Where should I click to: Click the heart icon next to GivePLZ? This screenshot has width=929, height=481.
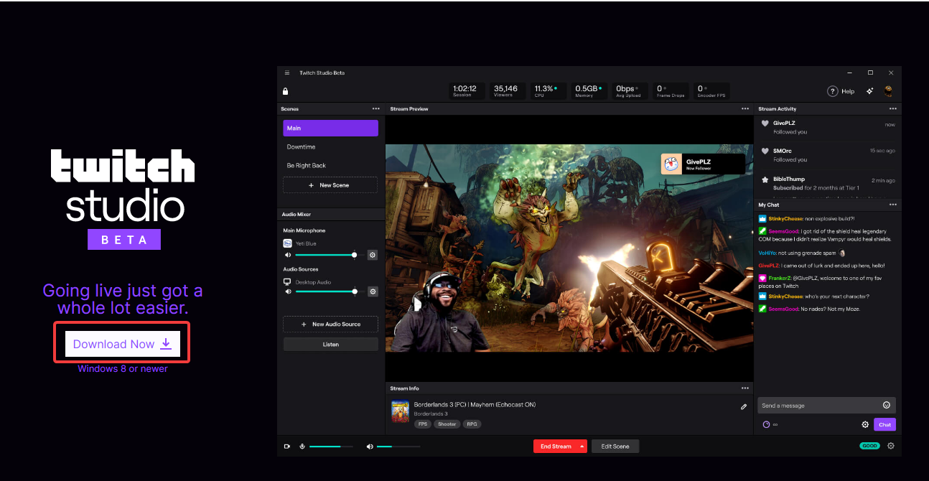[765, 123]
